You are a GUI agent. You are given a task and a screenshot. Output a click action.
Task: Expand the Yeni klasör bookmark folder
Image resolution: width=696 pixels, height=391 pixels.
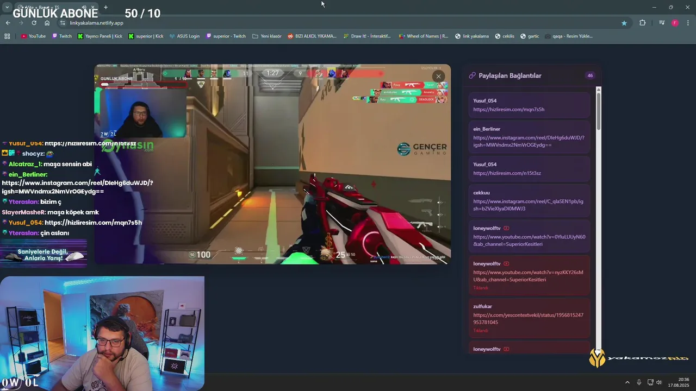coord(267,36)
